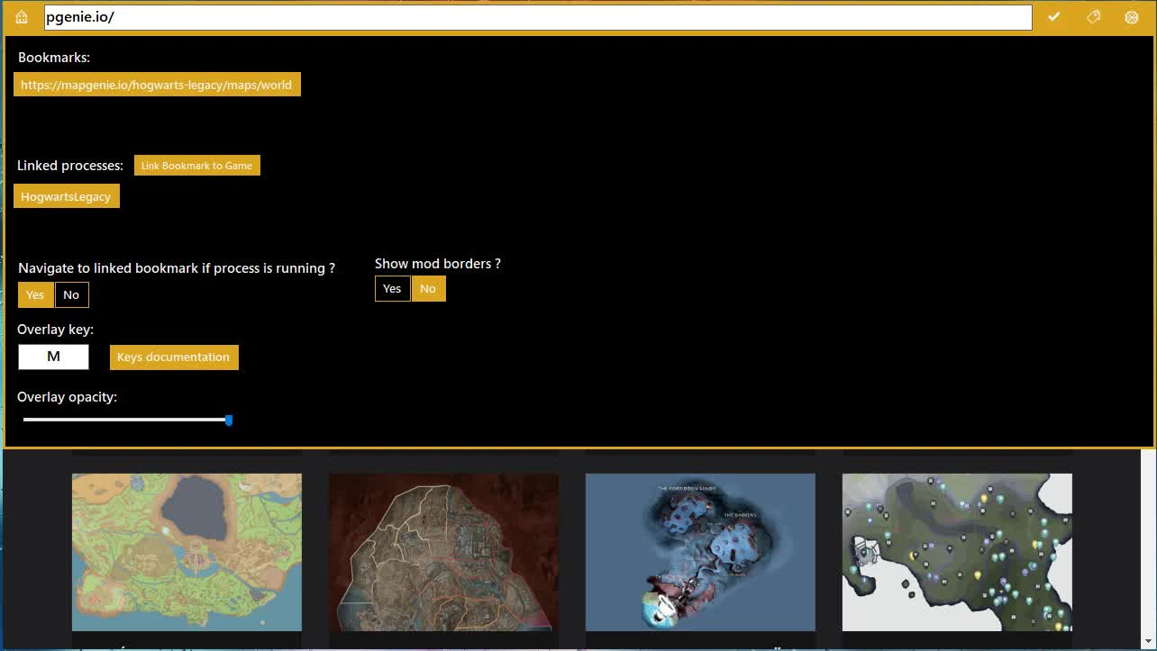Open the Keys documentation
This screenshot has width=1157, height=651.
pyautogui.click(x=174, y=357)
